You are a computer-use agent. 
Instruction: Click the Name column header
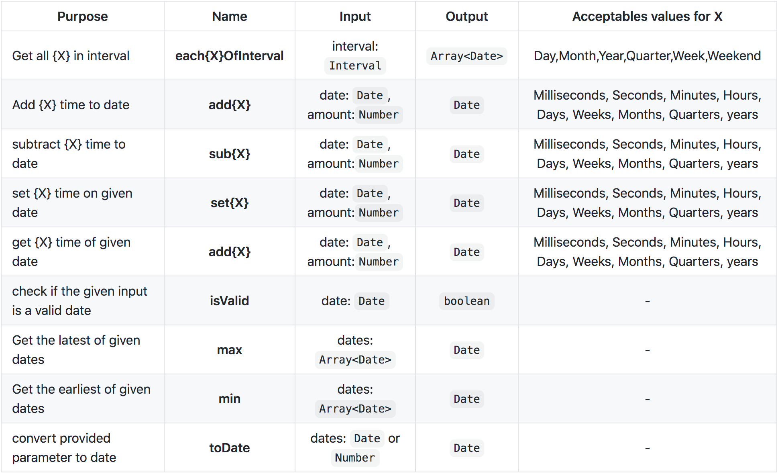tap(229, 16)
